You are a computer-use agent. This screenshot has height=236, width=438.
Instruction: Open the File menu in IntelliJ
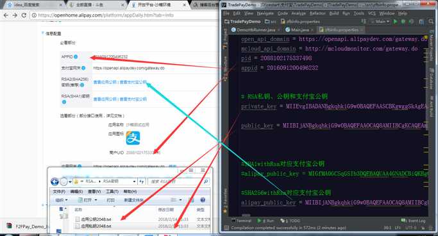[x=226, y=13]
